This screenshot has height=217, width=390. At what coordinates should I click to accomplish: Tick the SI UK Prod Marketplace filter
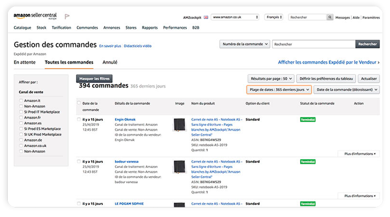coord(21,134)
